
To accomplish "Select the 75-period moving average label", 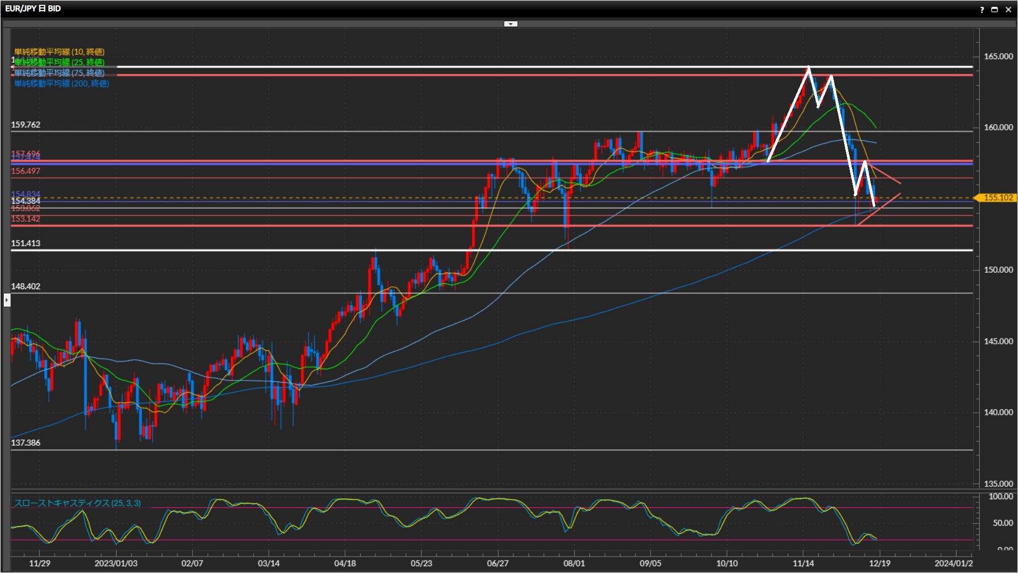I will pos(59,73).
